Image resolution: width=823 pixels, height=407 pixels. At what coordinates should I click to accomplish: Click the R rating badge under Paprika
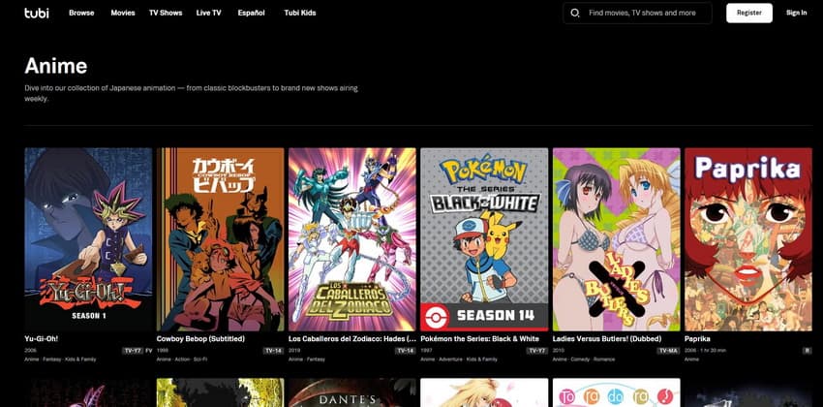tap(808, 350)
